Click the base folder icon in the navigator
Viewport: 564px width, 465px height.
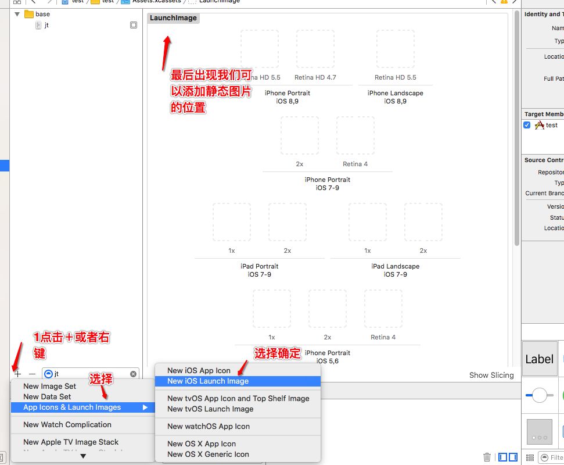coord(30,14)
